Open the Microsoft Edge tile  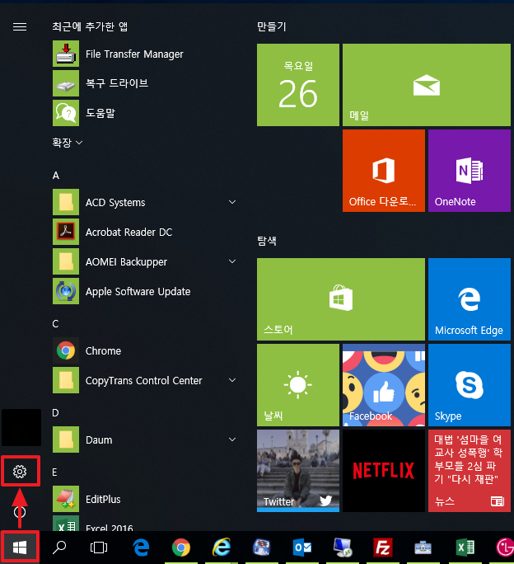(x=470, y=299)
